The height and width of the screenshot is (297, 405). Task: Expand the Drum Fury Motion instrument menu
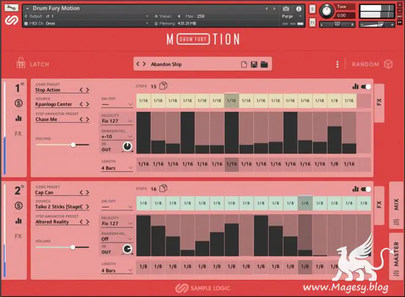click(x=27, y=9)
